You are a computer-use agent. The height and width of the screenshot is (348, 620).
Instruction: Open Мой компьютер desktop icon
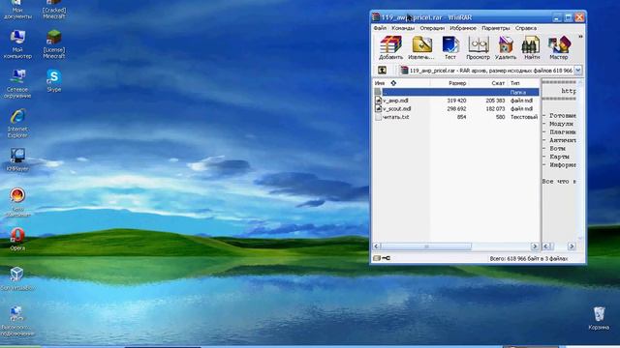pyautogui.click(x=17, y=44)
